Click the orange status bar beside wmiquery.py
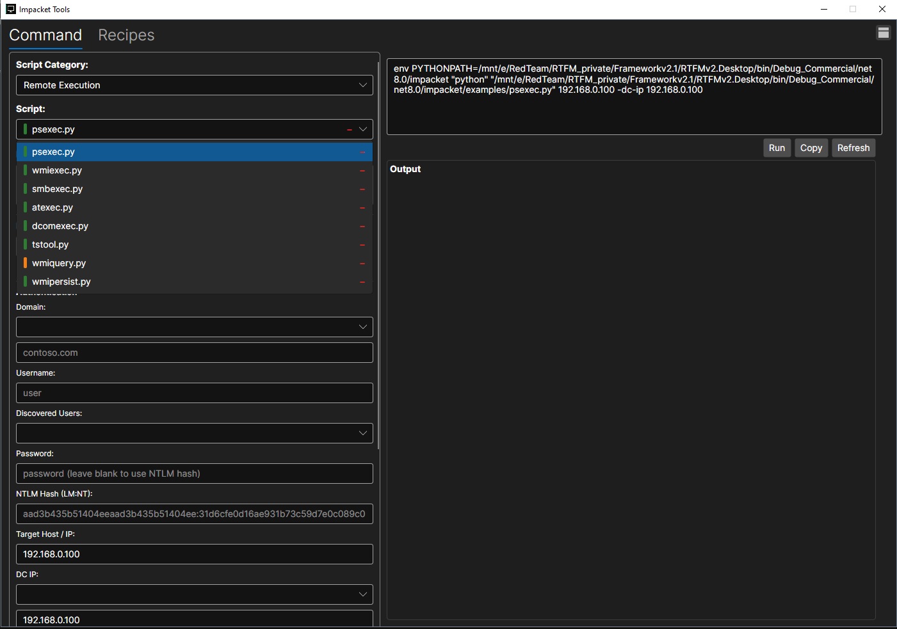This screenshot has height=629, width=897. click(x=25, y=263)
